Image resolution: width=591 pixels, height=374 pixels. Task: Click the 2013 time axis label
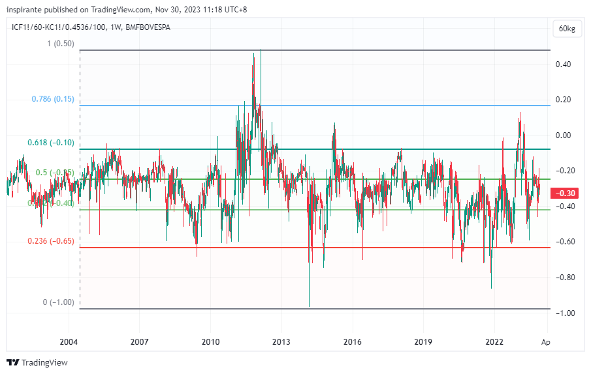(281, 341)
